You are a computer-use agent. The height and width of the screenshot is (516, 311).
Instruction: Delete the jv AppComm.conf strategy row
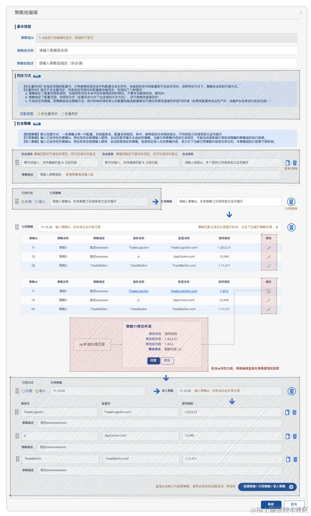pos(294,436)
